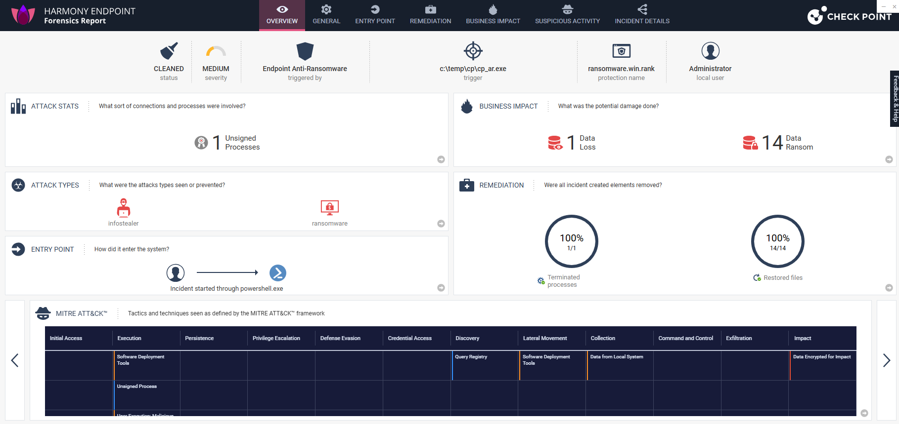
Task: Click the ATTACK STATS section title
Action: coord(55,106)
